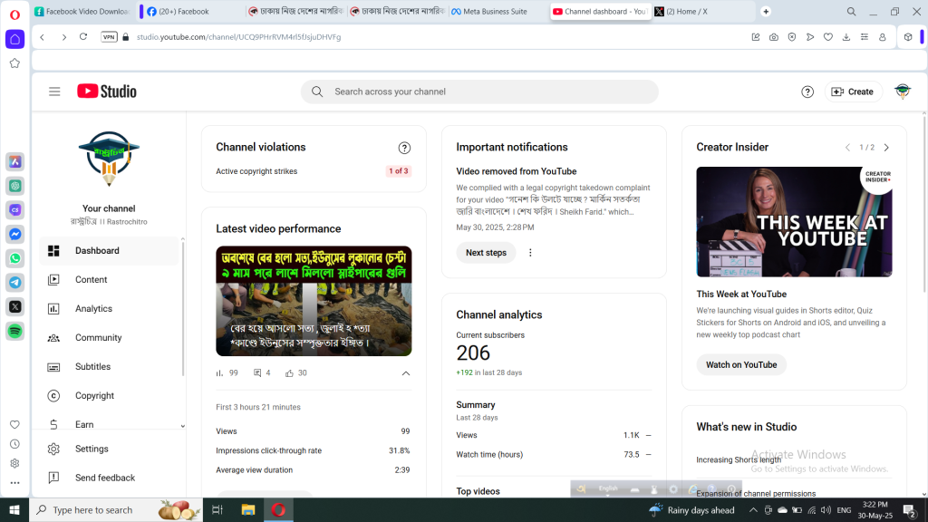Open the YouTube Studio hamburger menu
928x522 pixels.
[x=54, y=92]
